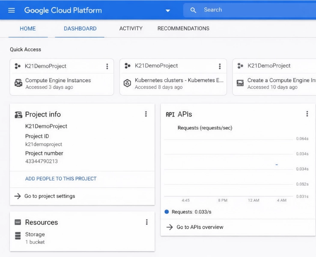
Task: Click the Create a Compute Engine icon
Action: (240, 83)
